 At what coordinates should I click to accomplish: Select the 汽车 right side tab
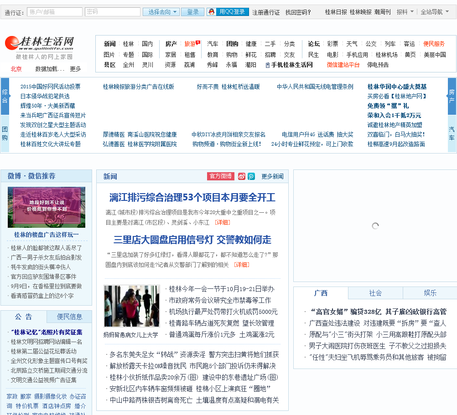click(452, 133)
